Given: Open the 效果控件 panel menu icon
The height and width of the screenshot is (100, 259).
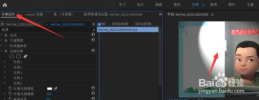Looking at the screenshot, I should [18, 15].
